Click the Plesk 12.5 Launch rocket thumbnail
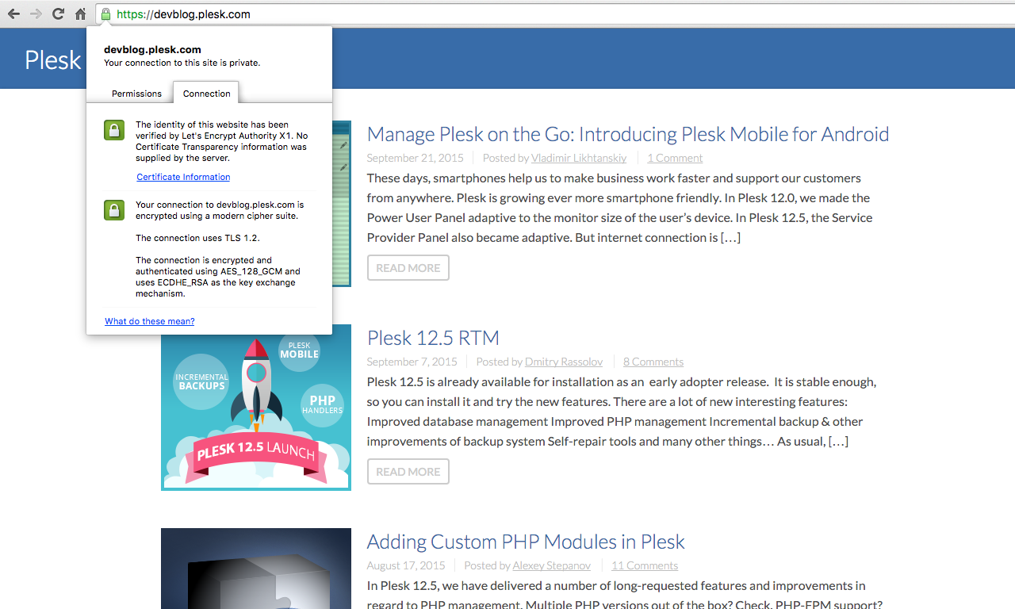Image resolution: width=1015 pixels, height=609 pixels. click(x=256, y=408)
